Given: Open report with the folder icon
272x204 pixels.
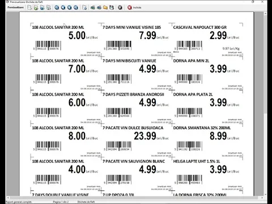Looking at the screenshot, I should [x=105, y=7].
